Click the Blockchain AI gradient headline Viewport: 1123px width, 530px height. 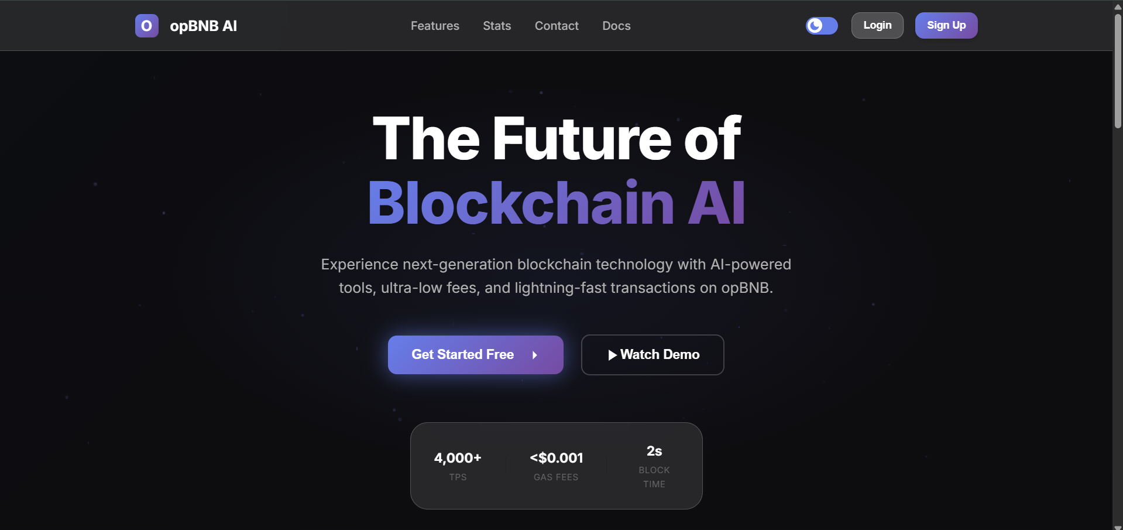tap(556, 203)
